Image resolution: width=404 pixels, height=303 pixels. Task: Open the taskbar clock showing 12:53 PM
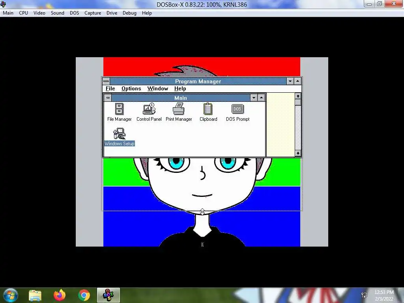tap(384, 296)
